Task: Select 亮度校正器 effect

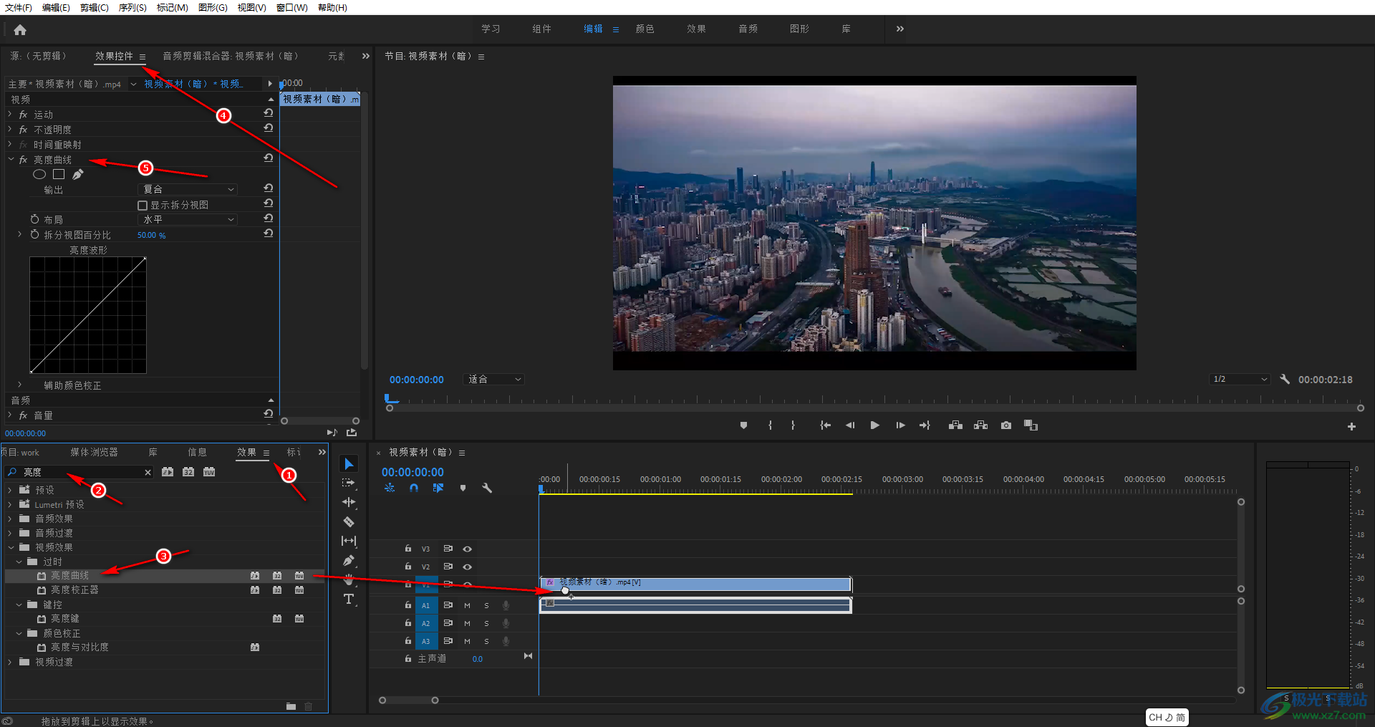Action: (74, 589)
